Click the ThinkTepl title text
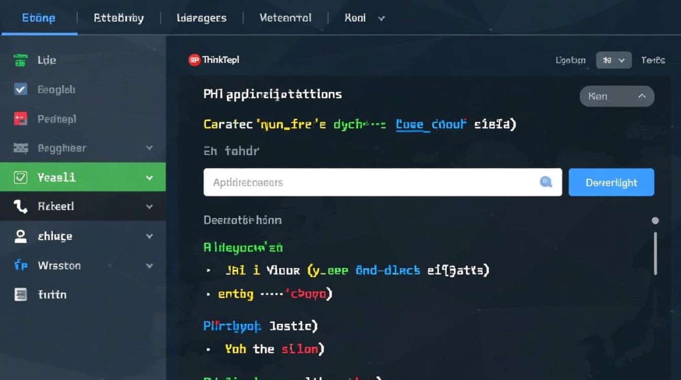This screenshot has height=380, width=681. click(x=221, y=60)
